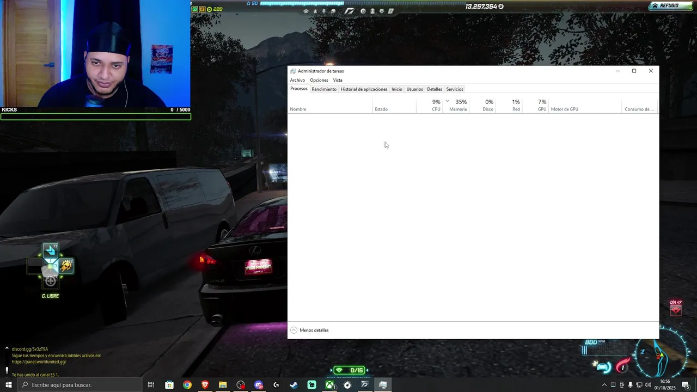The width and height of the screenshot is (697, 392).
Task: Switch to the Usuarios tab
Action: [414, 89]
